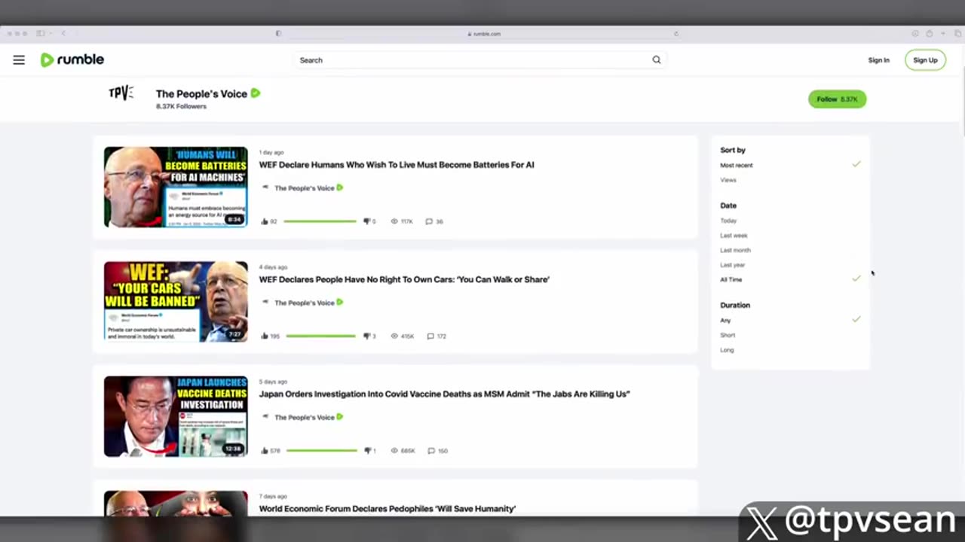Click the TPV channel avatar
Screen dimensions: 965x542
coord(121,93)
